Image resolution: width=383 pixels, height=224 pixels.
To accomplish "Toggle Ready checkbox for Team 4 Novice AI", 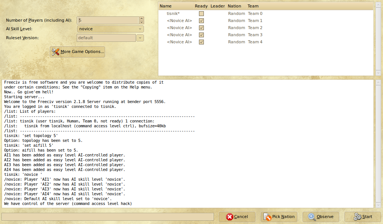I will 201,42.
